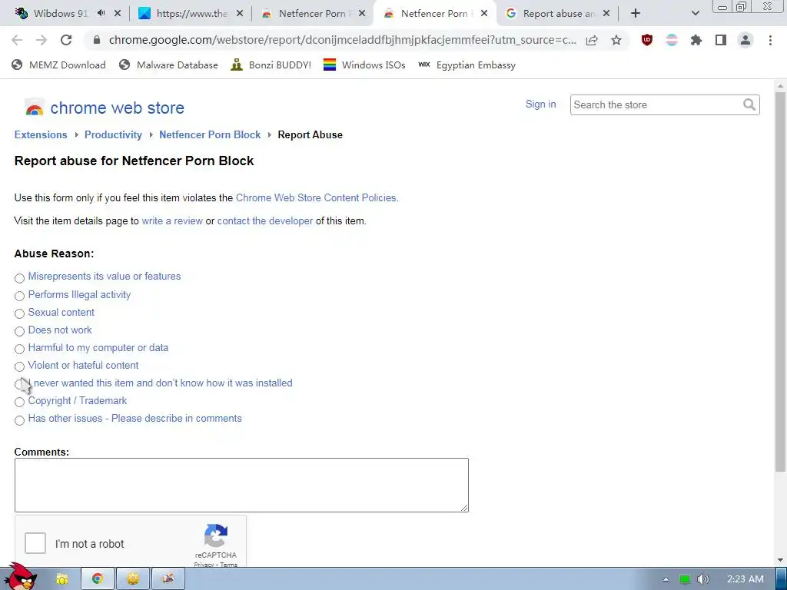Switch to the Wibdows 91 tab
The height and width of the screenshot is (590, 787).
[x=60, y=14]
